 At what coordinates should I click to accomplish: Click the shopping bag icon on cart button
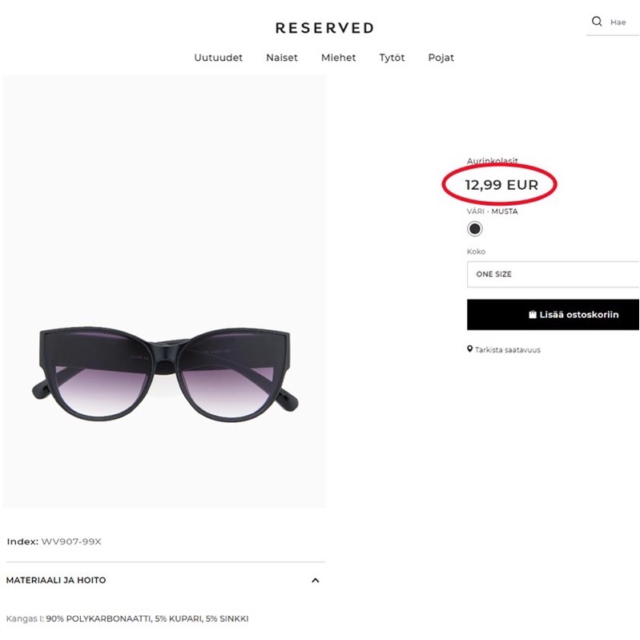[532, 314]
